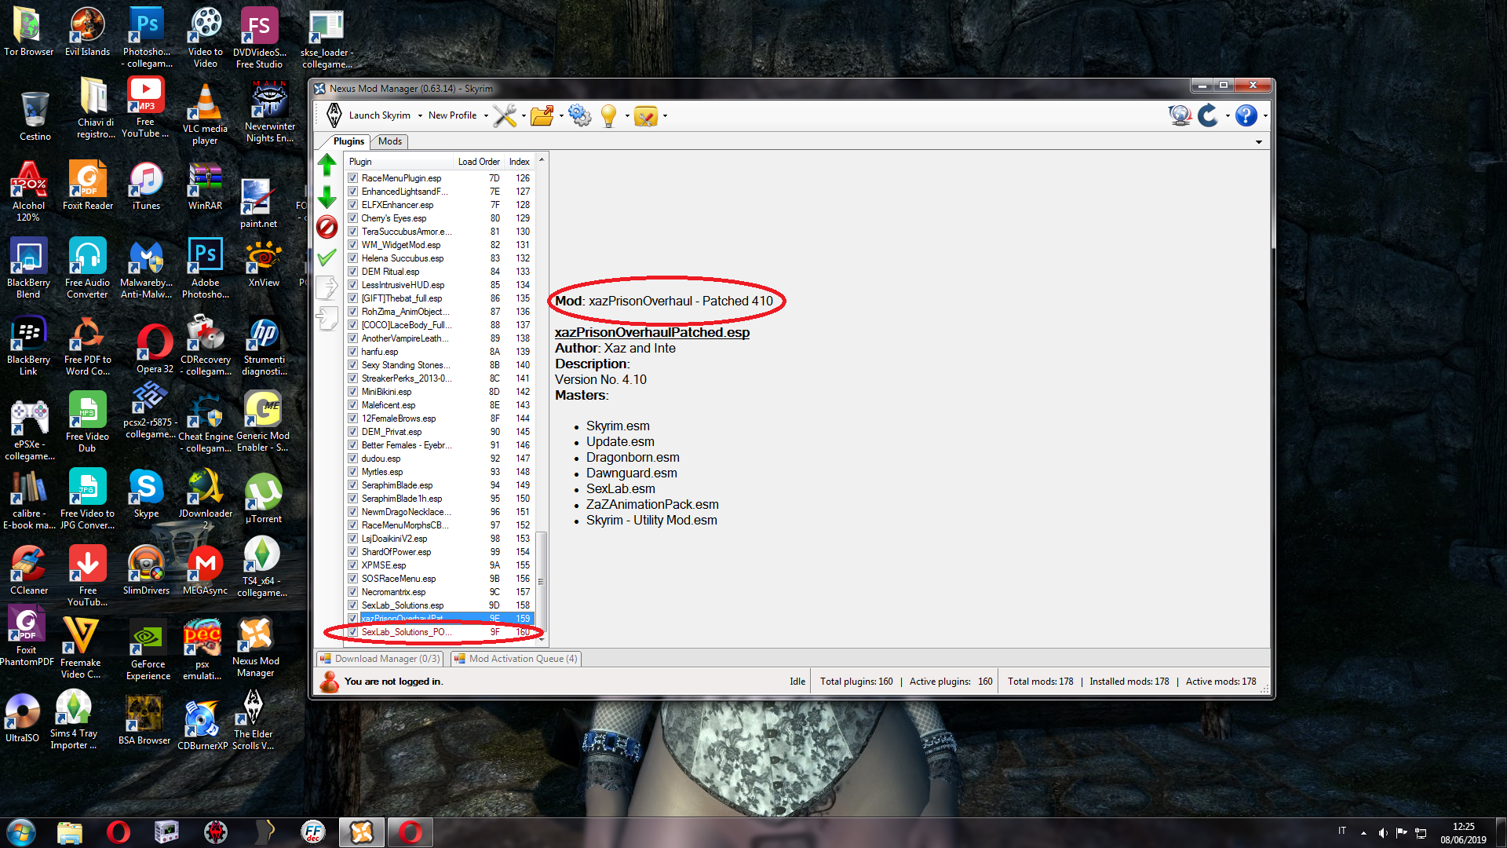
Task: Expand update check dropdown arrow
Action: coord(1228,116)
